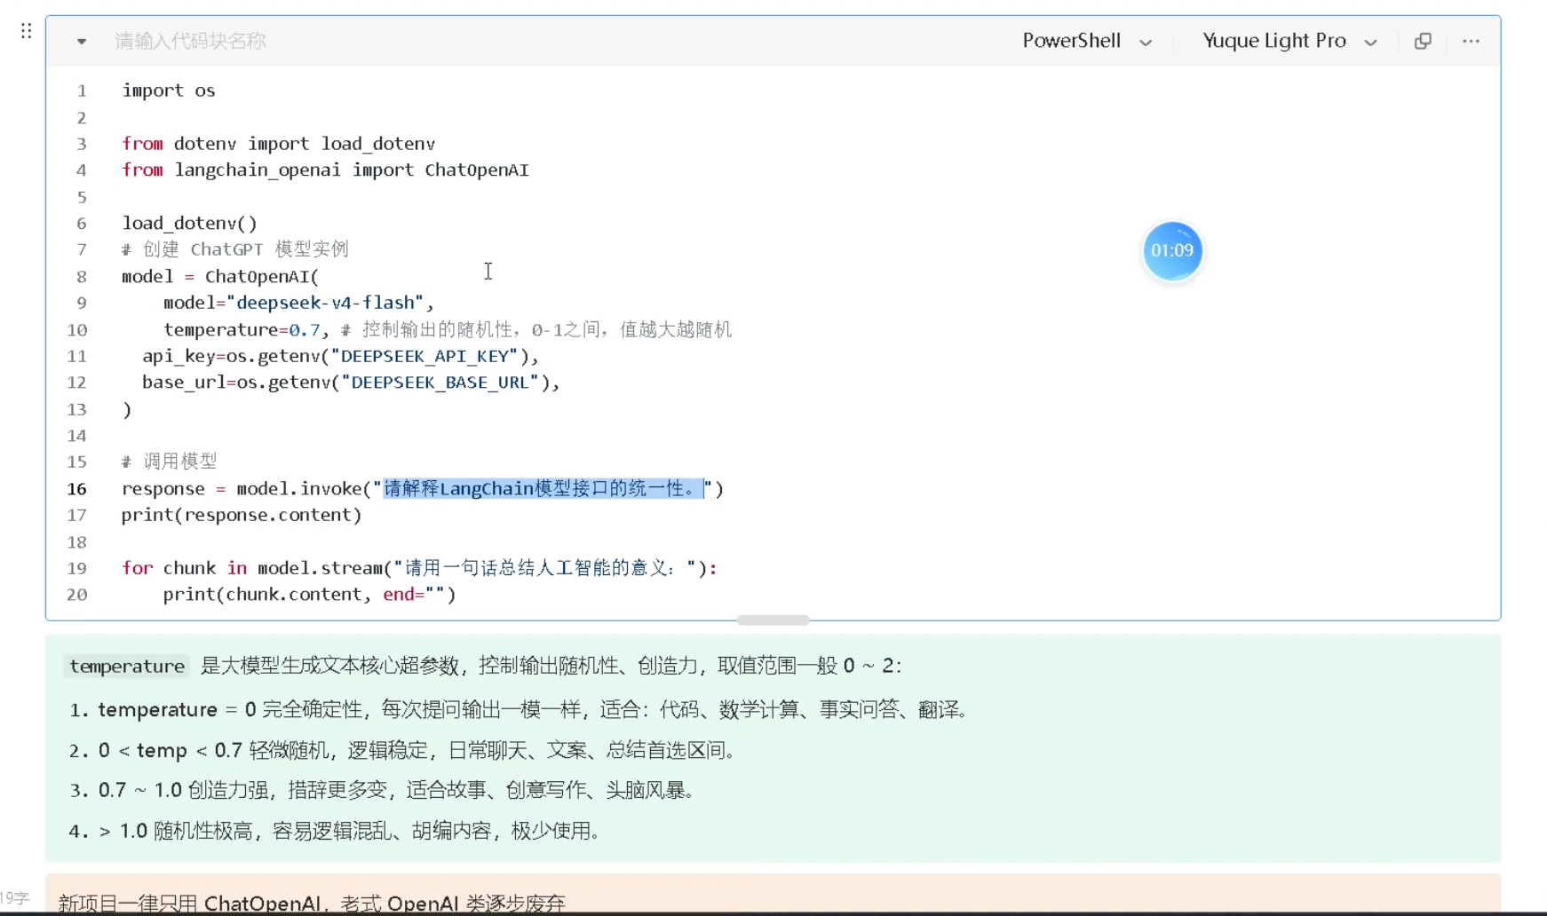
Task: Click the "deepseek-v4-flash" model string
Action: pyautogui.click(x=325, y=303)
